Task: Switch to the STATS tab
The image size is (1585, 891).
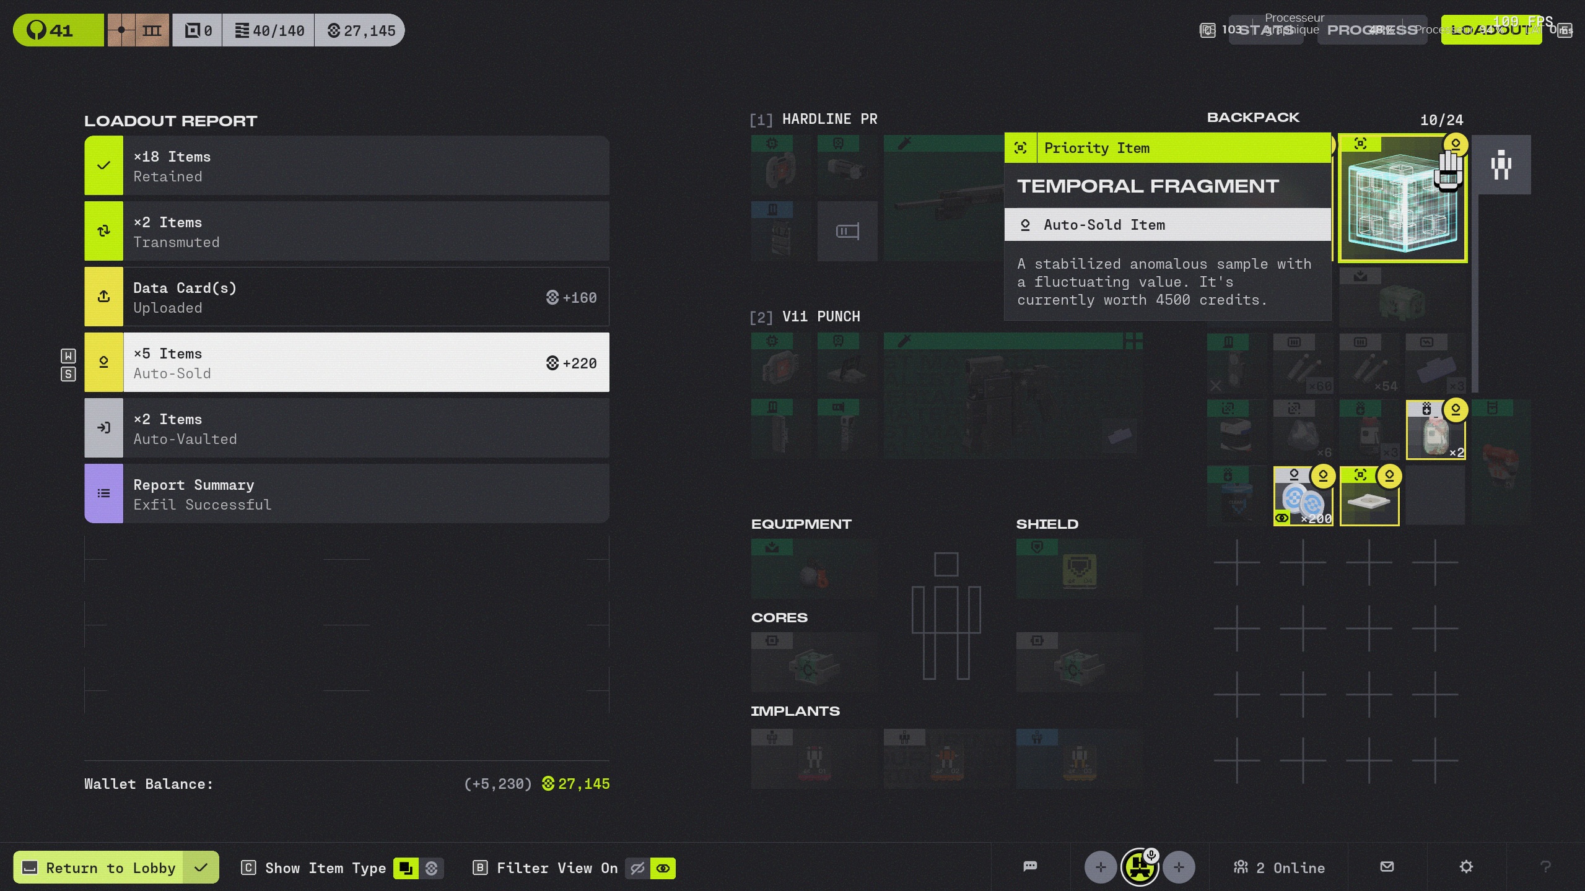Action: point(1265,30)
